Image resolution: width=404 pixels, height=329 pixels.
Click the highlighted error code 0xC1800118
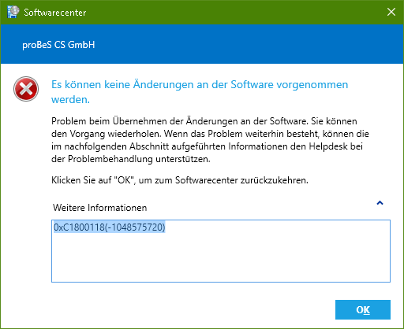point(79,227)
